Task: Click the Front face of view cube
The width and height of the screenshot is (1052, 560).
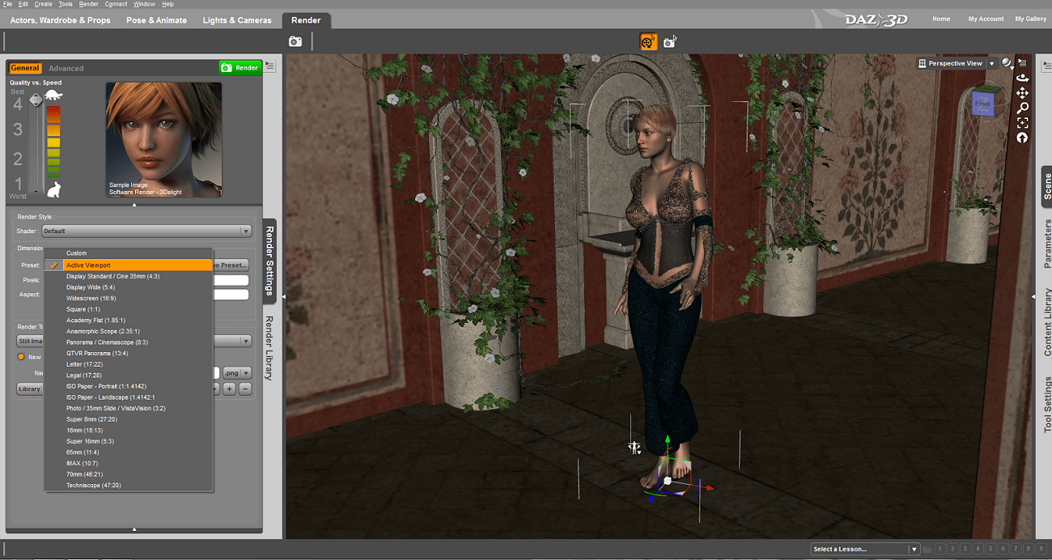Action: [982, 105]
